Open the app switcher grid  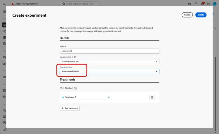click(208, 4)
